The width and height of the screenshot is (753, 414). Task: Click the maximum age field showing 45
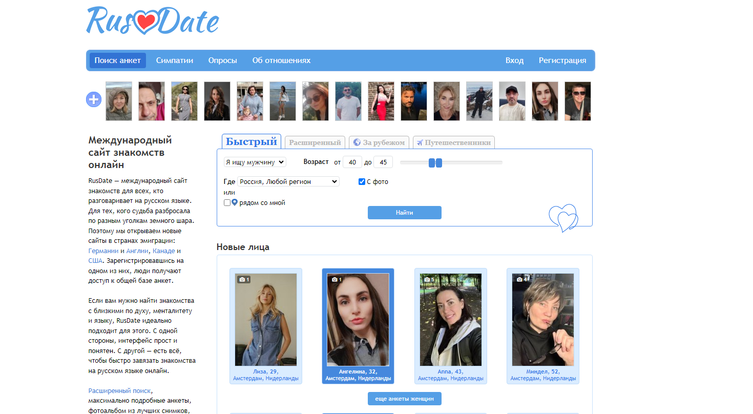pyautogui.click(x=383, y=162)
